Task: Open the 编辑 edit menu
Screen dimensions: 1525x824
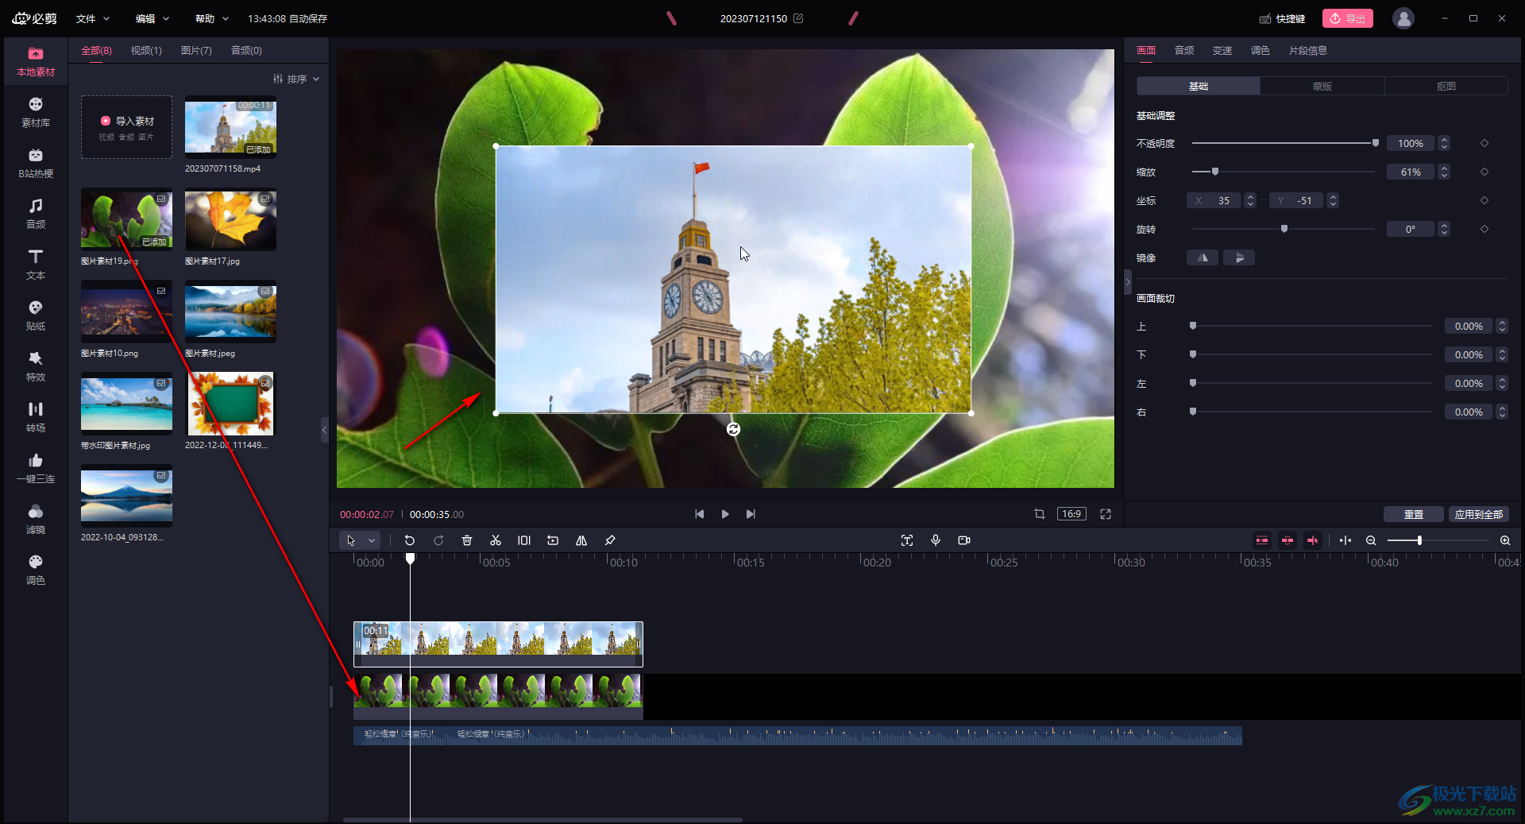Action: click(x=152, y=18)
